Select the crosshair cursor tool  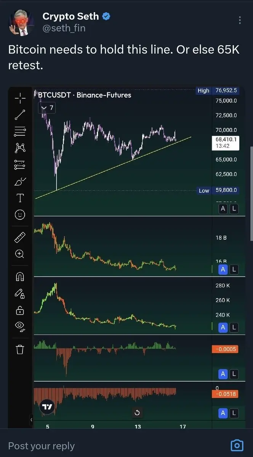20,98
